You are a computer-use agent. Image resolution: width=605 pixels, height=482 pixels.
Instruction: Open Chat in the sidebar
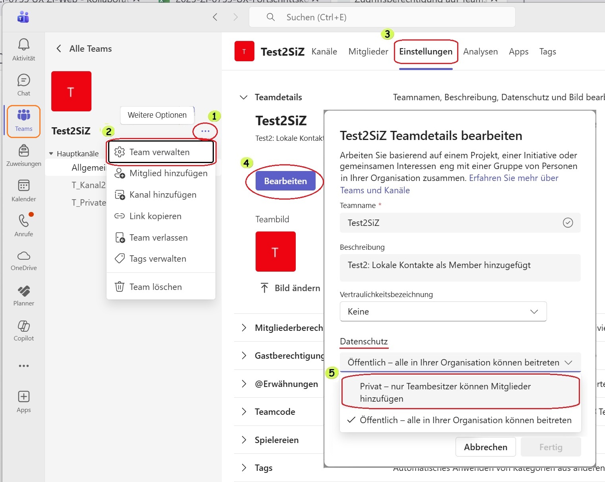(x=23, y=80)
